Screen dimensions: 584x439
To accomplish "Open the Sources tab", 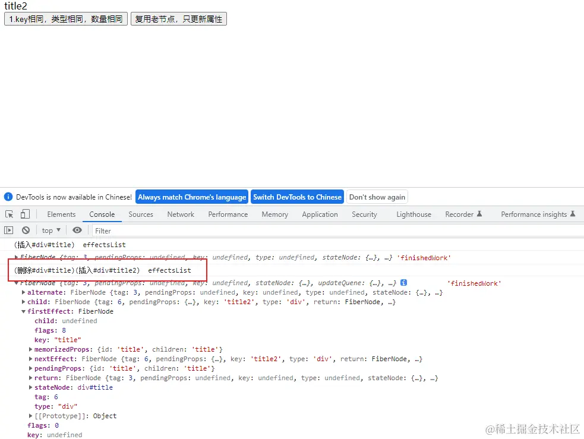I will (141, 214).
